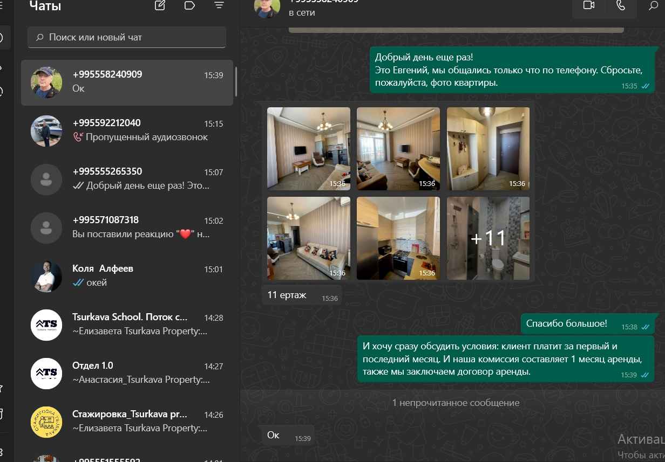The width and height of the screenshot is (665, 462).
Task: Click the Tsurkava School group logo
Action: (46, 325)
